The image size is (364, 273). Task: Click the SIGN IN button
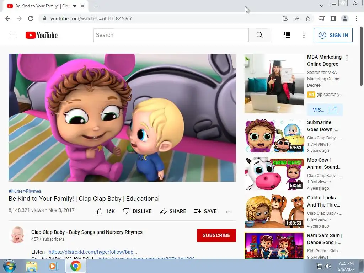tap(333, 35)
